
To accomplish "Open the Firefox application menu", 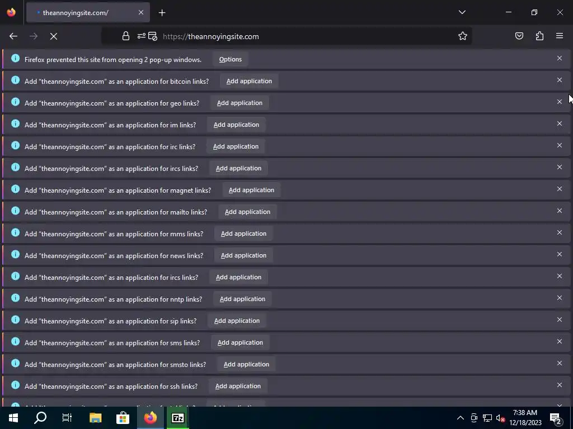I will click(x=560, y=36).
